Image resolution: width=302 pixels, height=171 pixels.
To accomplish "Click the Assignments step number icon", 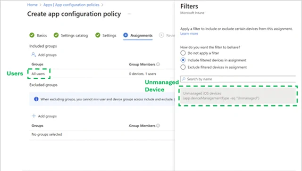I will pos(126,35).
